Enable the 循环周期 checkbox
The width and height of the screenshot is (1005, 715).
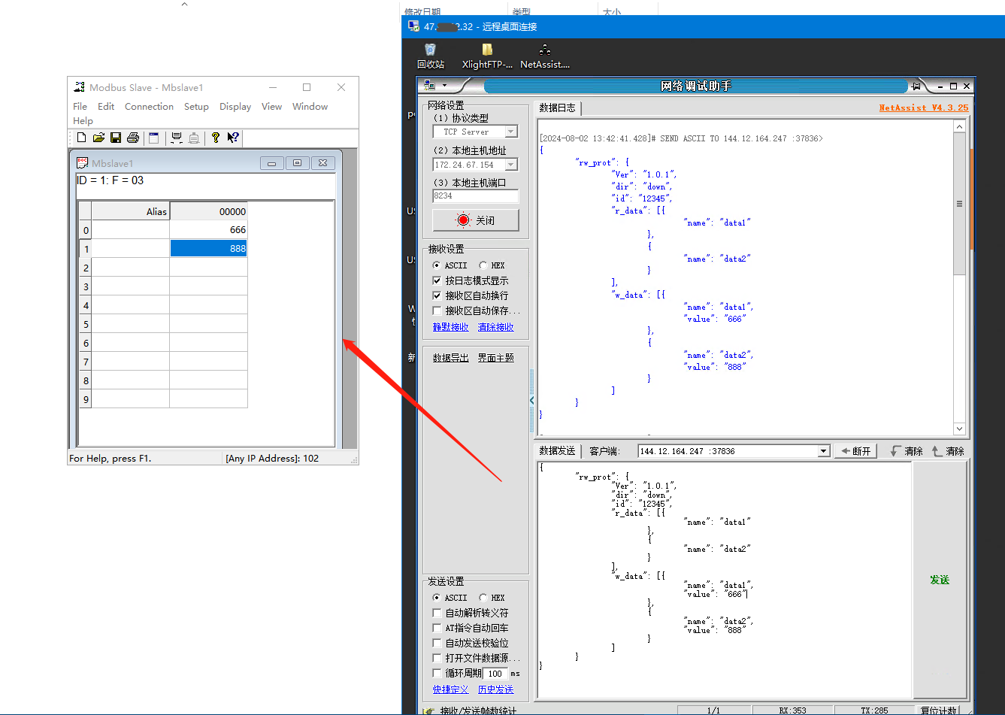[437, 673]
